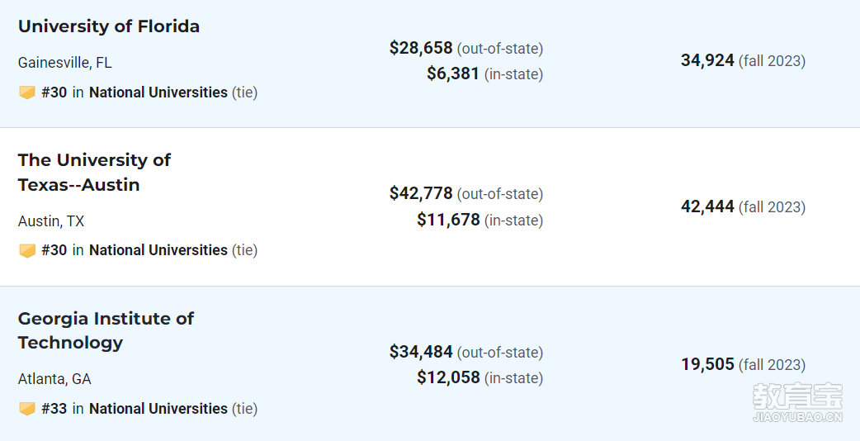The height and width of the screenshot is (441, 860).
Task: Click National Universities link under Georgia Tech
Action: (158, 409)
